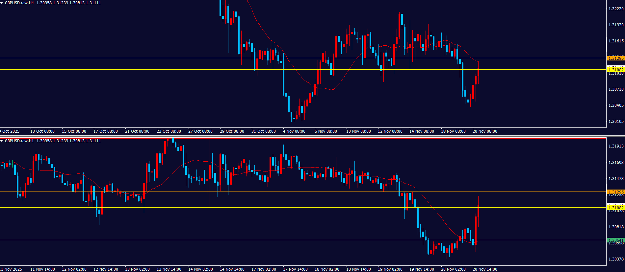Open the dropdown arrow beside GBPUSD.raw,H1
Image resolution: width=625 pixels, height=272 pixels.
(x=2, y=141)
